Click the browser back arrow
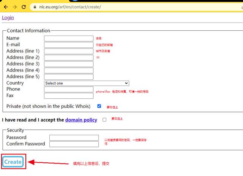The width and height of the screenshot is (243, 176). (x=6, y=7)
